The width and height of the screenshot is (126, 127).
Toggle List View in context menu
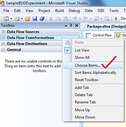tap(93, 50)
